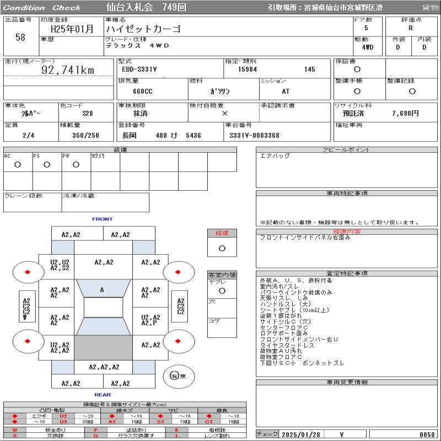441x441 pixels.
Task: Click the REAR label below vehicle diagram
Action: (x=103, y=395)
